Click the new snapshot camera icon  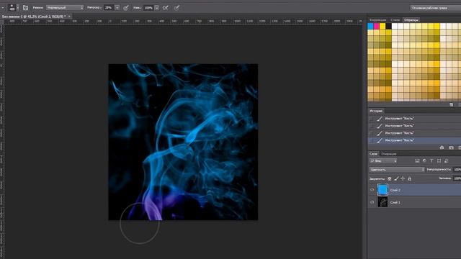[x=452, y=147]
